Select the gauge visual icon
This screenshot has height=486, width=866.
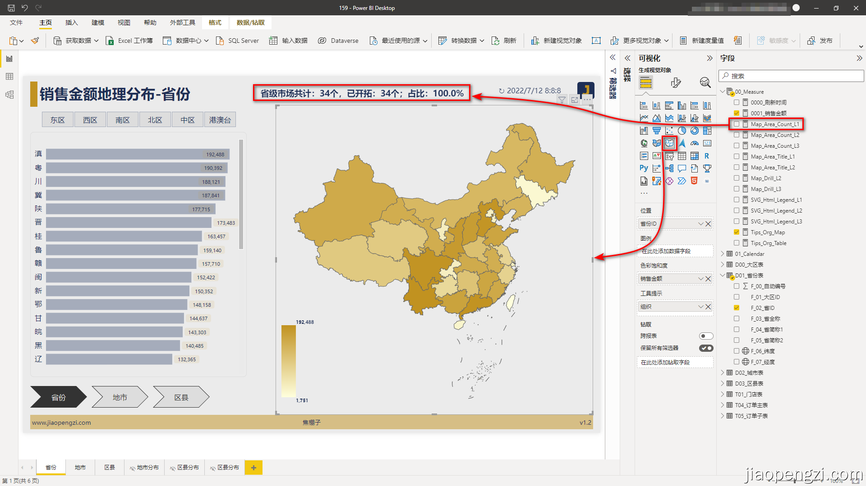coord(695,143)
